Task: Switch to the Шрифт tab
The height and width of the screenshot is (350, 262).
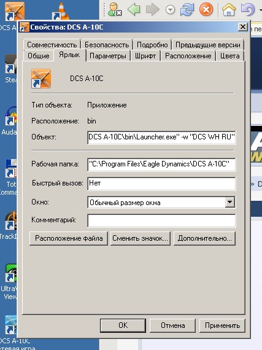Action: 145,56
